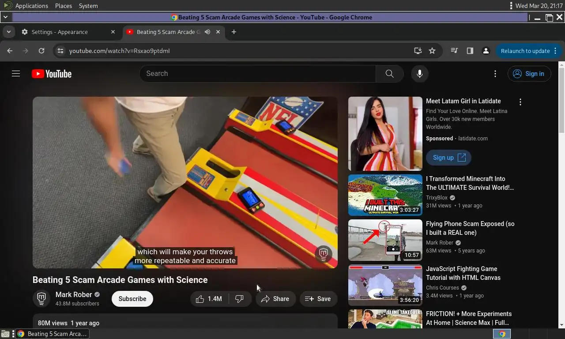565x339 pixels.
Task: Open the System menu
Action: [88, 6]
